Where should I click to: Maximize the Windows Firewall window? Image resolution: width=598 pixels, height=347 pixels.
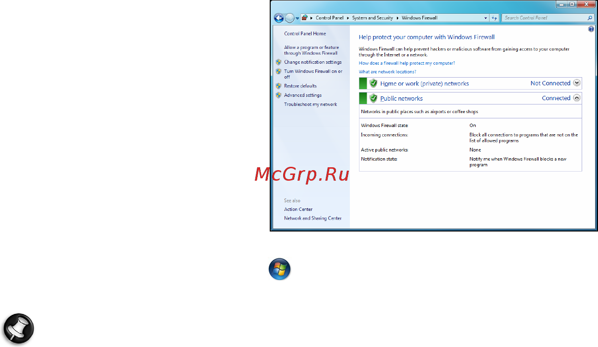coord(573,3)
